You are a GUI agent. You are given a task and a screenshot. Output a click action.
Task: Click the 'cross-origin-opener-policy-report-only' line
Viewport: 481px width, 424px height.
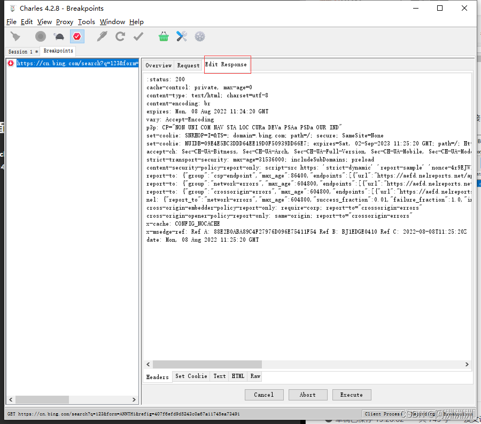pyautogui.click(x=280, y=215)
